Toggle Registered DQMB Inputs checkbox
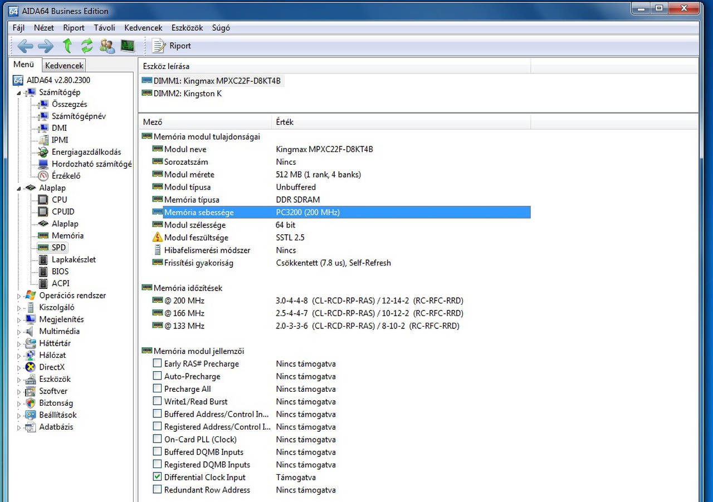 (157, 464)
